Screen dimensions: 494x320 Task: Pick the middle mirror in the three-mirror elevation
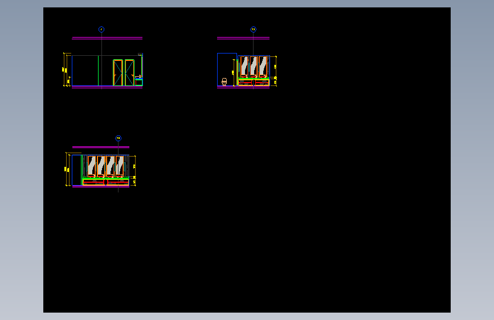coord(254,67)
